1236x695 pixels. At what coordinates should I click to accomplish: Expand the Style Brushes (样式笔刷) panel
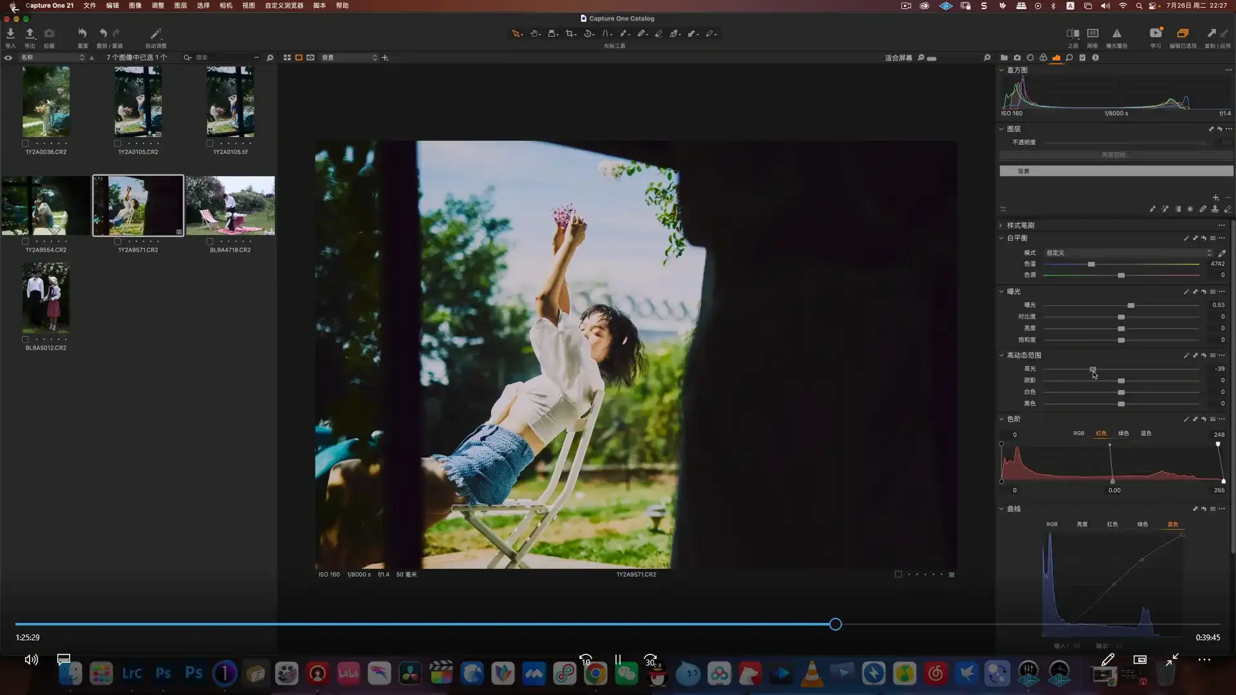coord(1002,225)
